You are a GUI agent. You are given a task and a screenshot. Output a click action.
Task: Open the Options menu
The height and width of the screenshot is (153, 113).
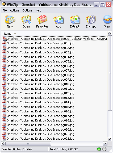(x=27, y=10)
